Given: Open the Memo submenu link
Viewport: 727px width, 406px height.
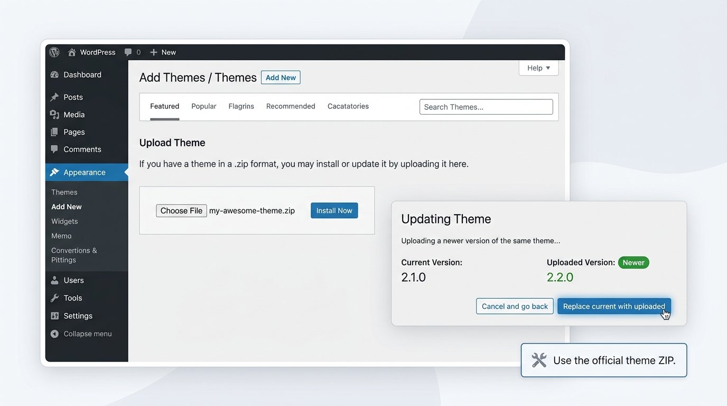Looking at the screenshot, I should coord(61,236).
